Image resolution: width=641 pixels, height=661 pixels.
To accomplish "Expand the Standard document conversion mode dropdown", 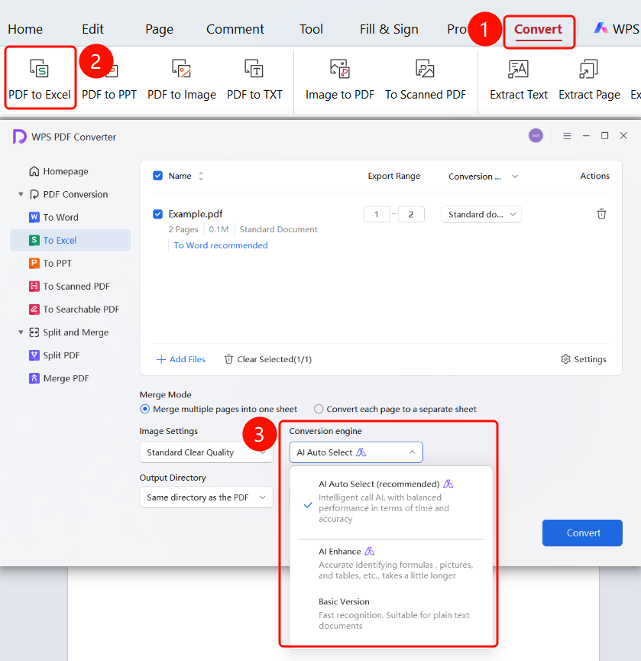I will point(481,214).
